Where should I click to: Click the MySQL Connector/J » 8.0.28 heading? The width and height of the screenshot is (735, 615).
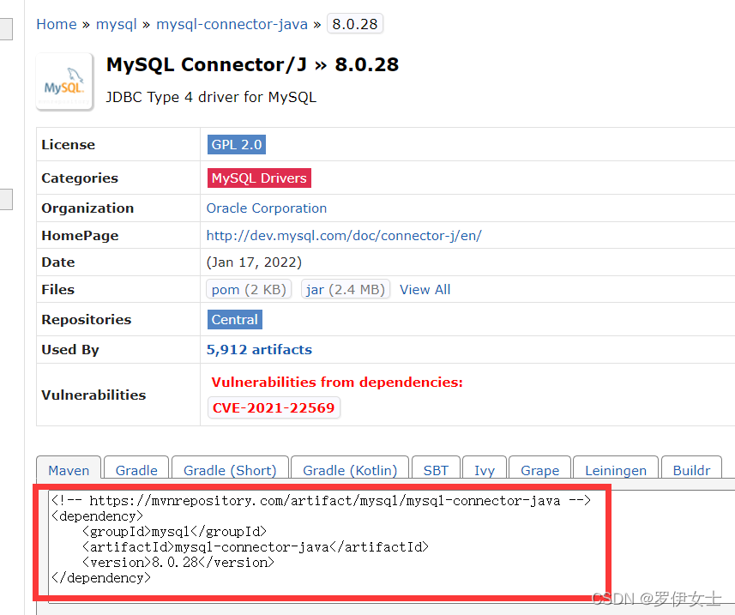pyautogui.click(x=253, y=64)
